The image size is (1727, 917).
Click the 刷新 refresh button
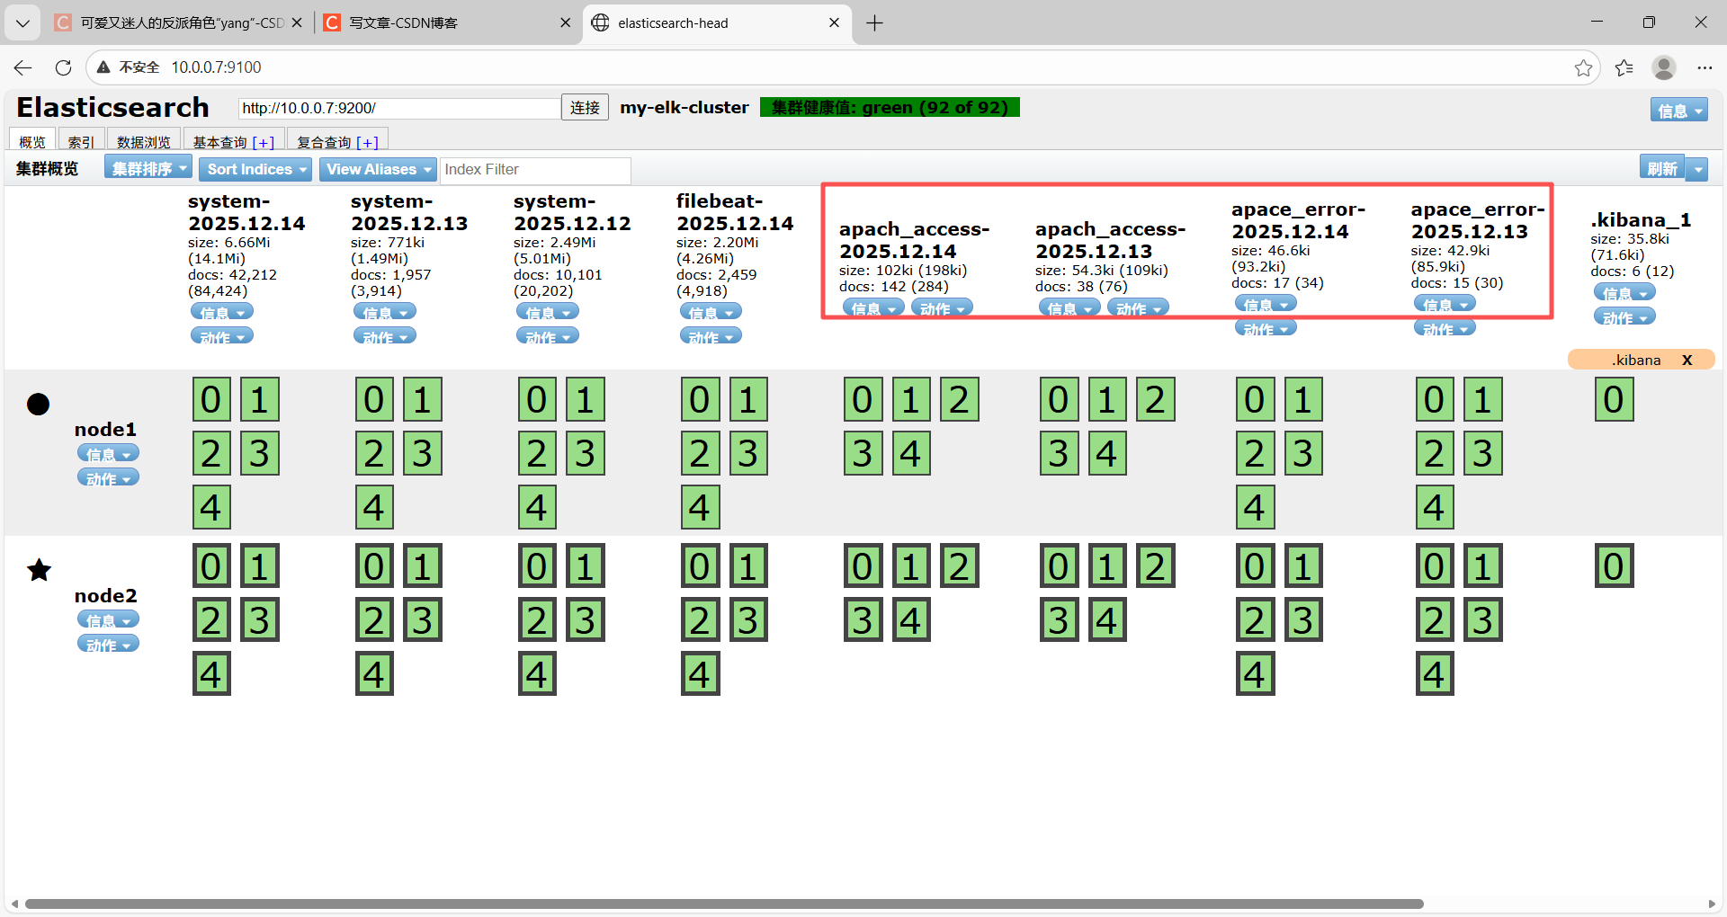(x=1661, y=168)
